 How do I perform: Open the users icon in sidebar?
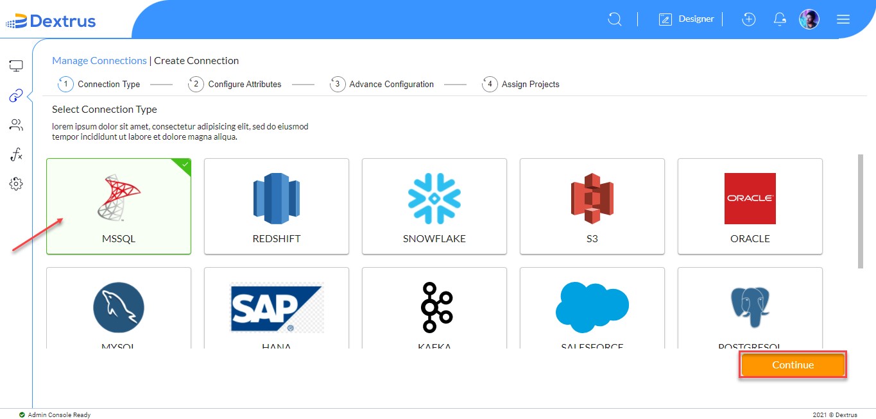coord(16,125)
